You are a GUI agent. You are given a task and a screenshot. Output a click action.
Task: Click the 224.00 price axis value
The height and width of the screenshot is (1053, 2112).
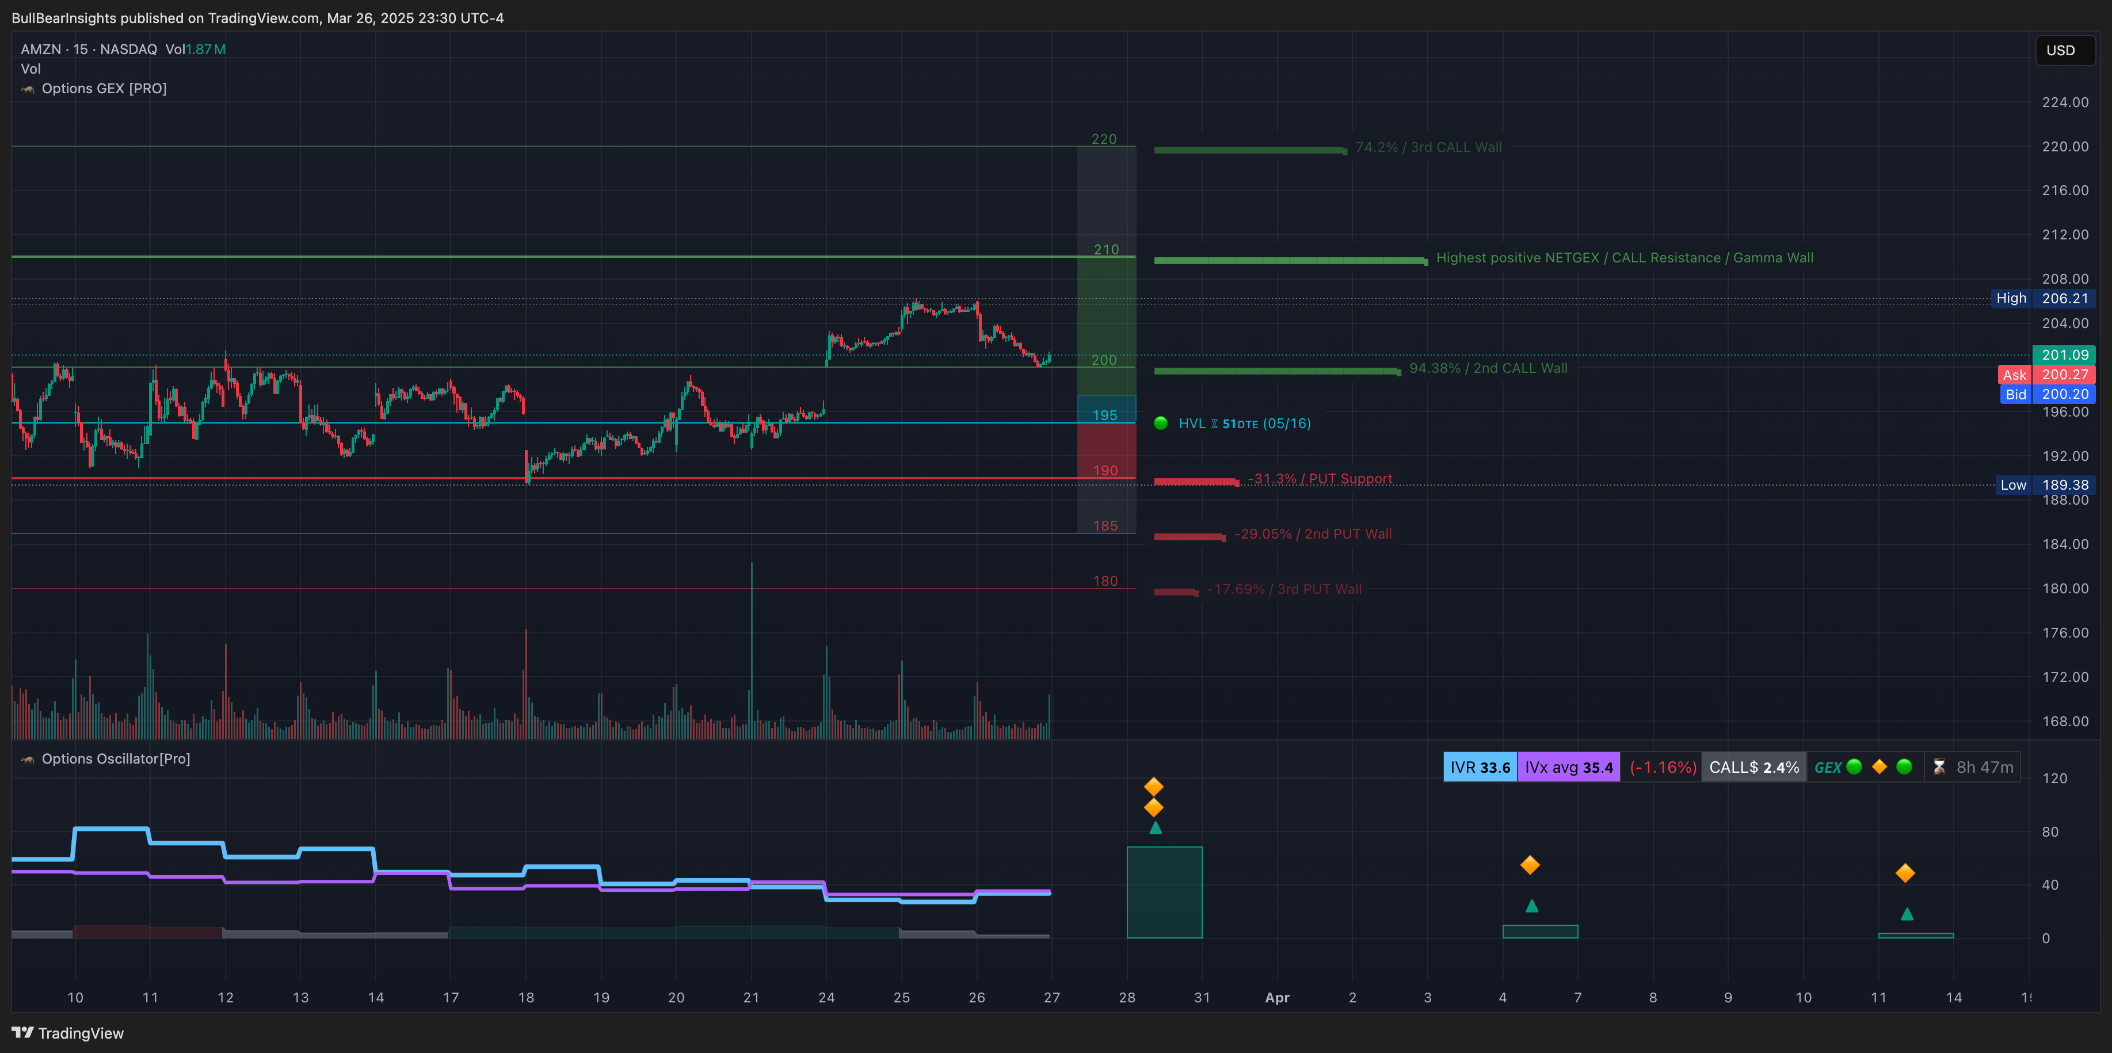[x=2064, y=102]
